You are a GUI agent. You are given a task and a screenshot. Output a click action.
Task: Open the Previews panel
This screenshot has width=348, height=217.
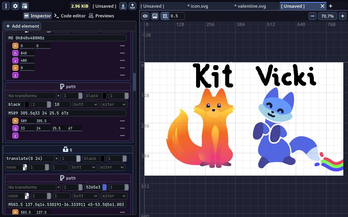(101, 16)
